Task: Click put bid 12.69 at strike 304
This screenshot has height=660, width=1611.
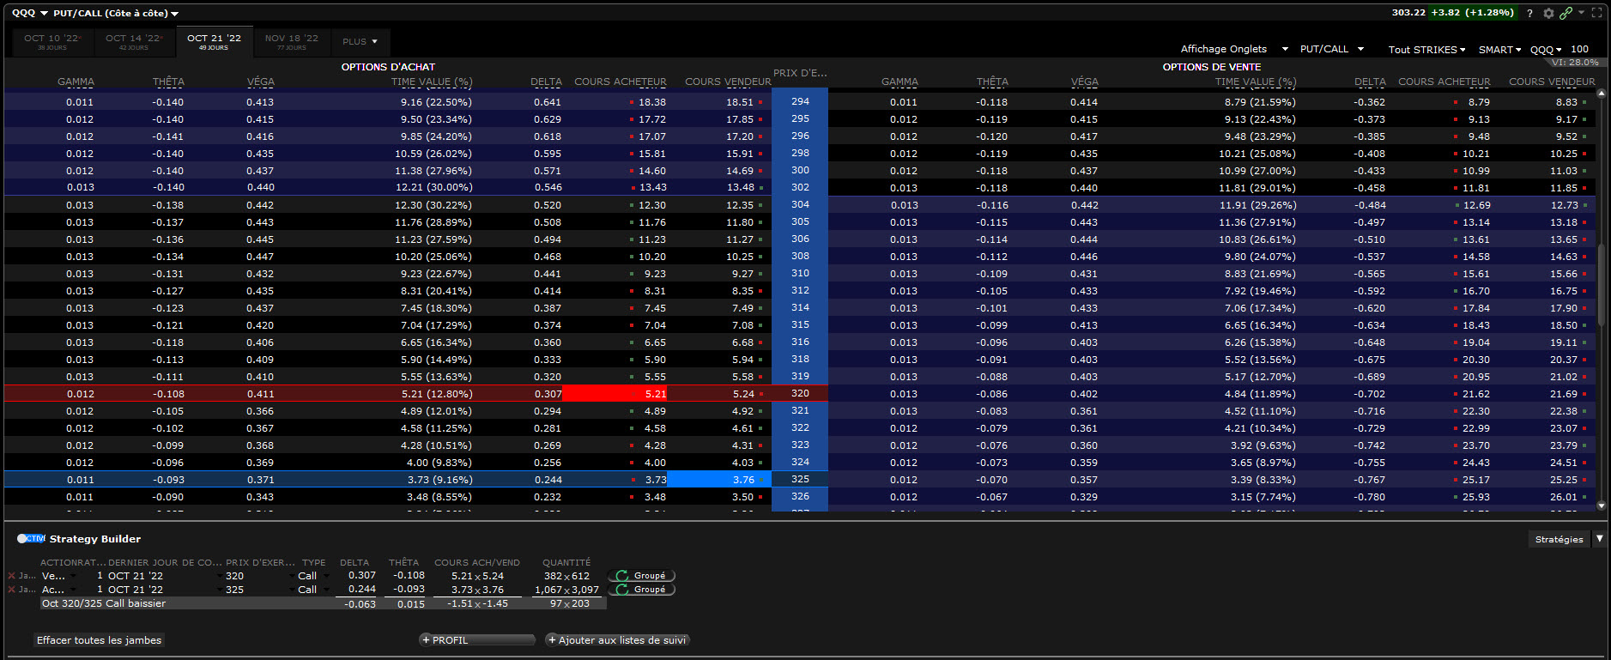Action: click(1476, 205)
